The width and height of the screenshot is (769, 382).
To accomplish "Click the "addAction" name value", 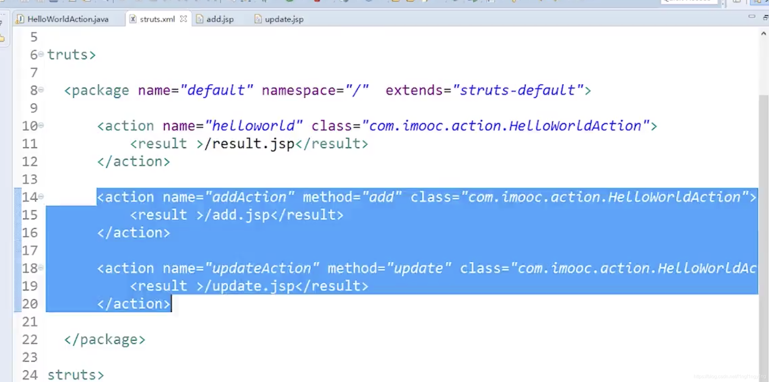I will point(249,197).
